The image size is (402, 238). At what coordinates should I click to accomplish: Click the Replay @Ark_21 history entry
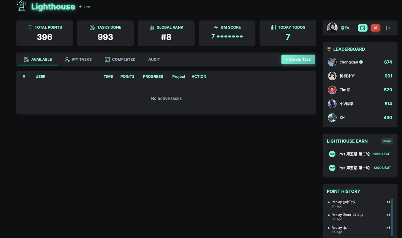(x=358, y=217)
